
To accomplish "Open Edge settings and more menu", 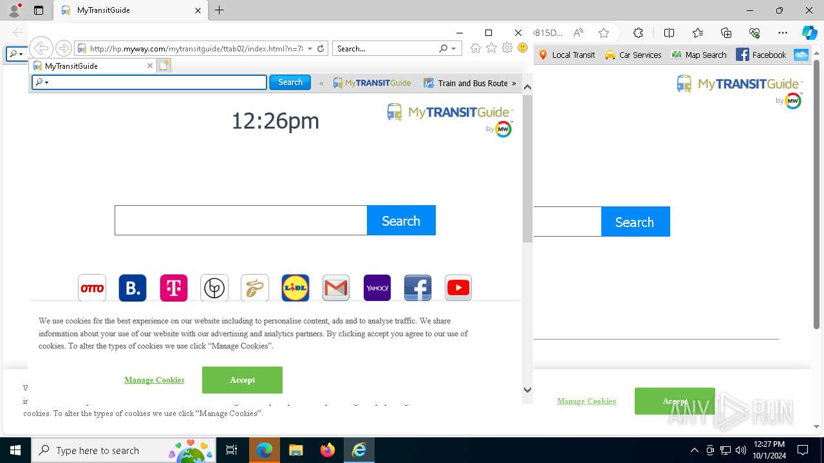I will tap(783, 33).
